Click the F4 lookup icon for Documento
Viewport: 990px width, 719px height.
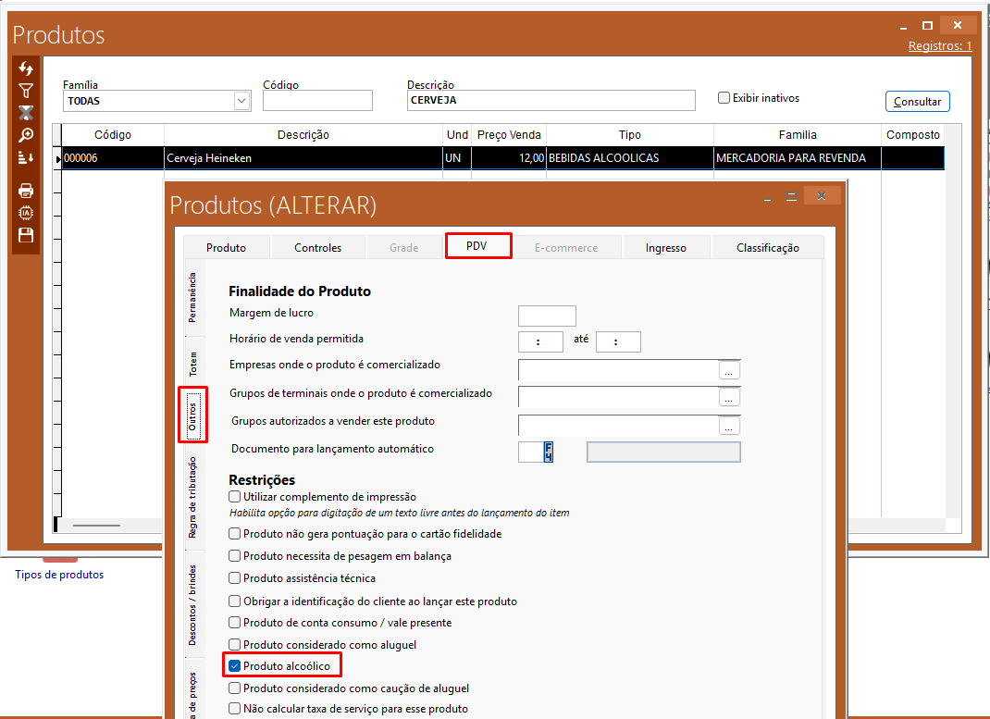point(549,452)
